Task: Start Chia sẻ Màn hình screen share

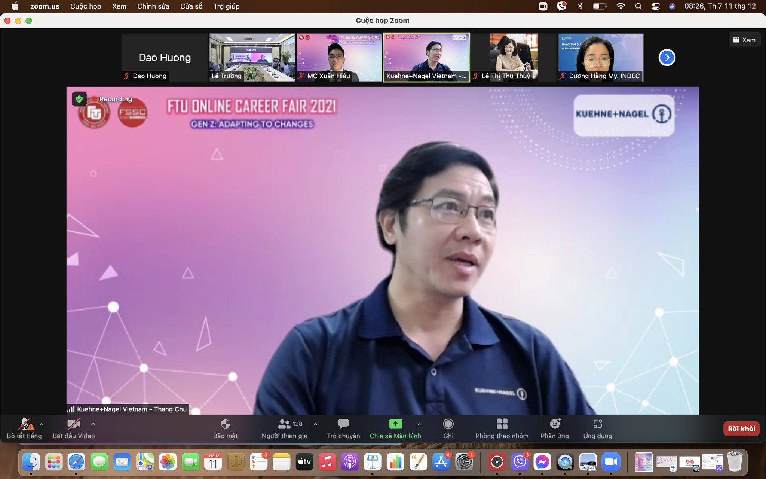Action: click(x=395, y=429)
